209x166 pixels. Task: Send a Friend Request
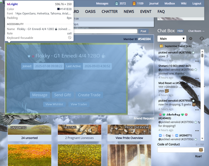pyautogui.click(x=144, y=118)
